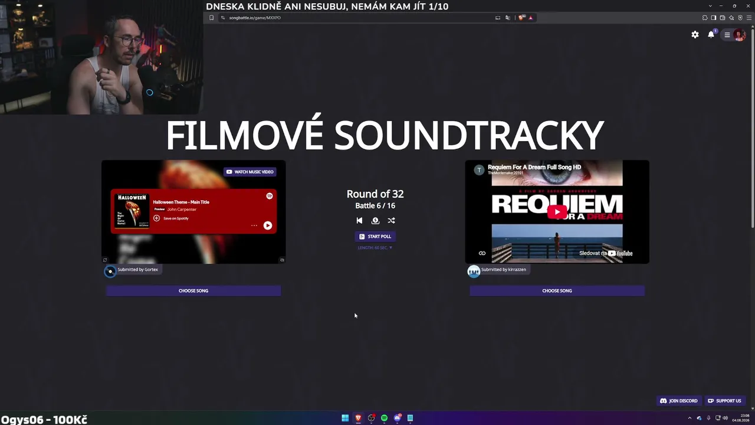Expand the poll length dropdown

point(375,248)
